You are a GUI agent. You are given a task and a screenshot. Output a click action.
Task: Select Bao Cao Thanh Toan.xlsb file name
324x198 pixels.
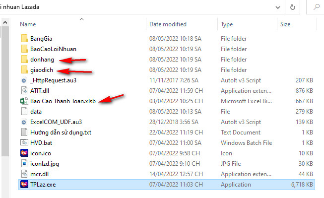point(63,101)
